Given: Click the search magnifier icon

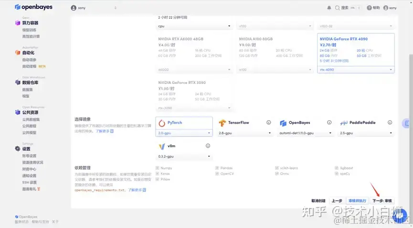Looking at the screenshot, I should [x=337, y=8].
